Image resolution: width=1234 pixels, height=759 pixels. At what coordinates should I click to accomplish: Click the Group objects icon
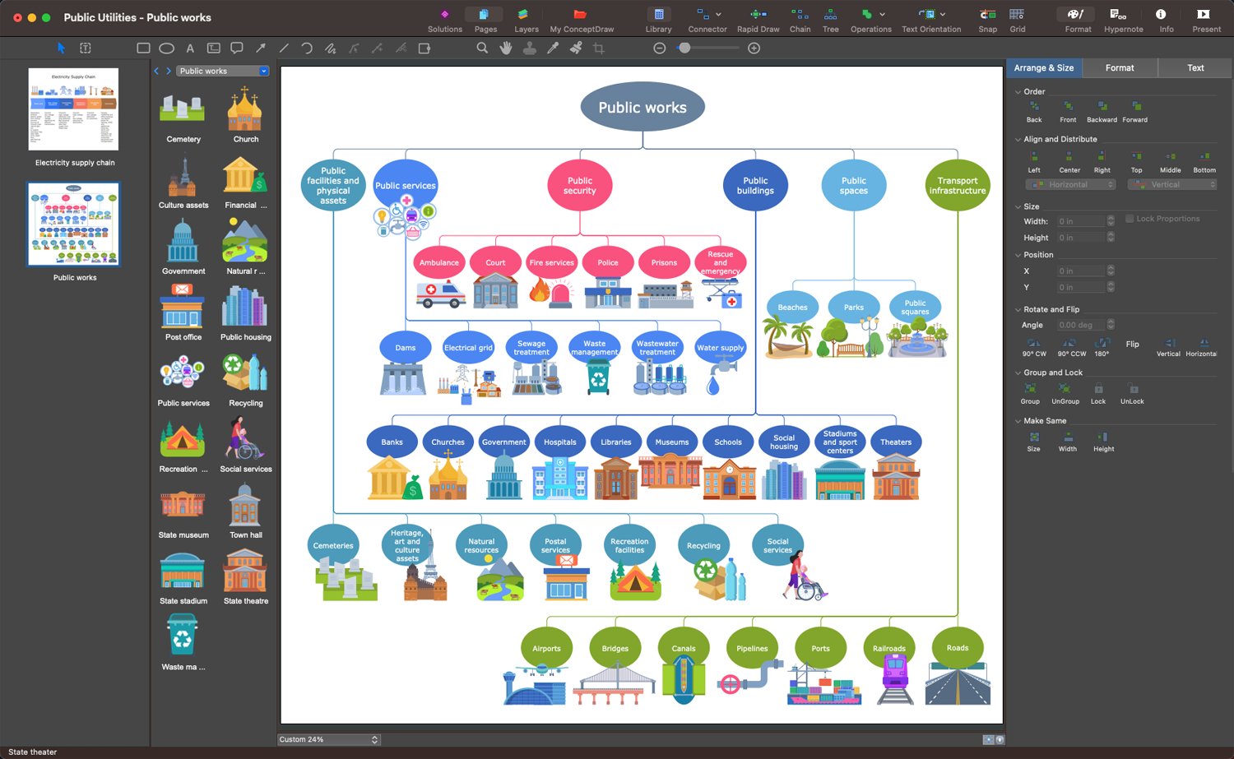(1030, 389)
